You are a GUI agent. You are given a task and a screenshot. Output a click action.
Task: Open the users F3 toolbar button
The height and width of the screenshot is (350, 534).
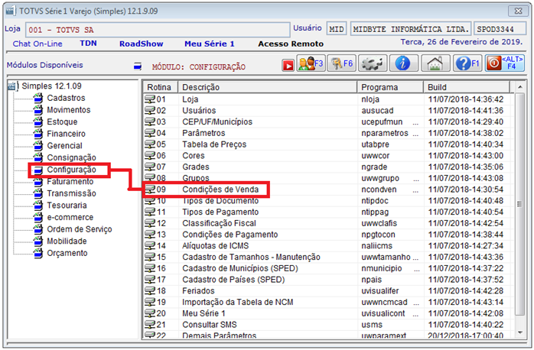[311, 63]
